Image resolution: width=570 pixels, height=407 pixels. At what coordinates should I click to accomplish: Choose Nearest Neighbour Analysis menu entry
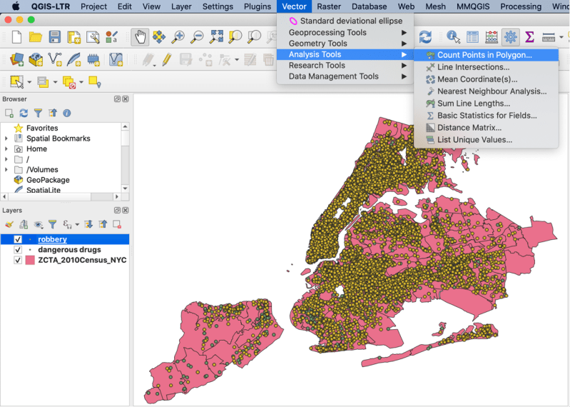click(x=486, y=91)
